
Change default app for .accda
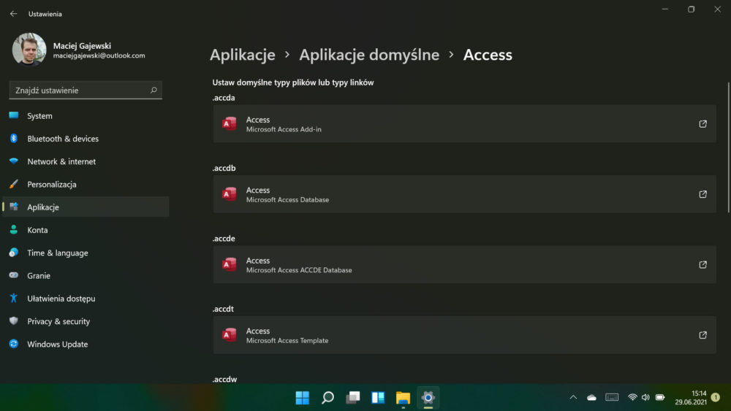click(x=464, y=124)
